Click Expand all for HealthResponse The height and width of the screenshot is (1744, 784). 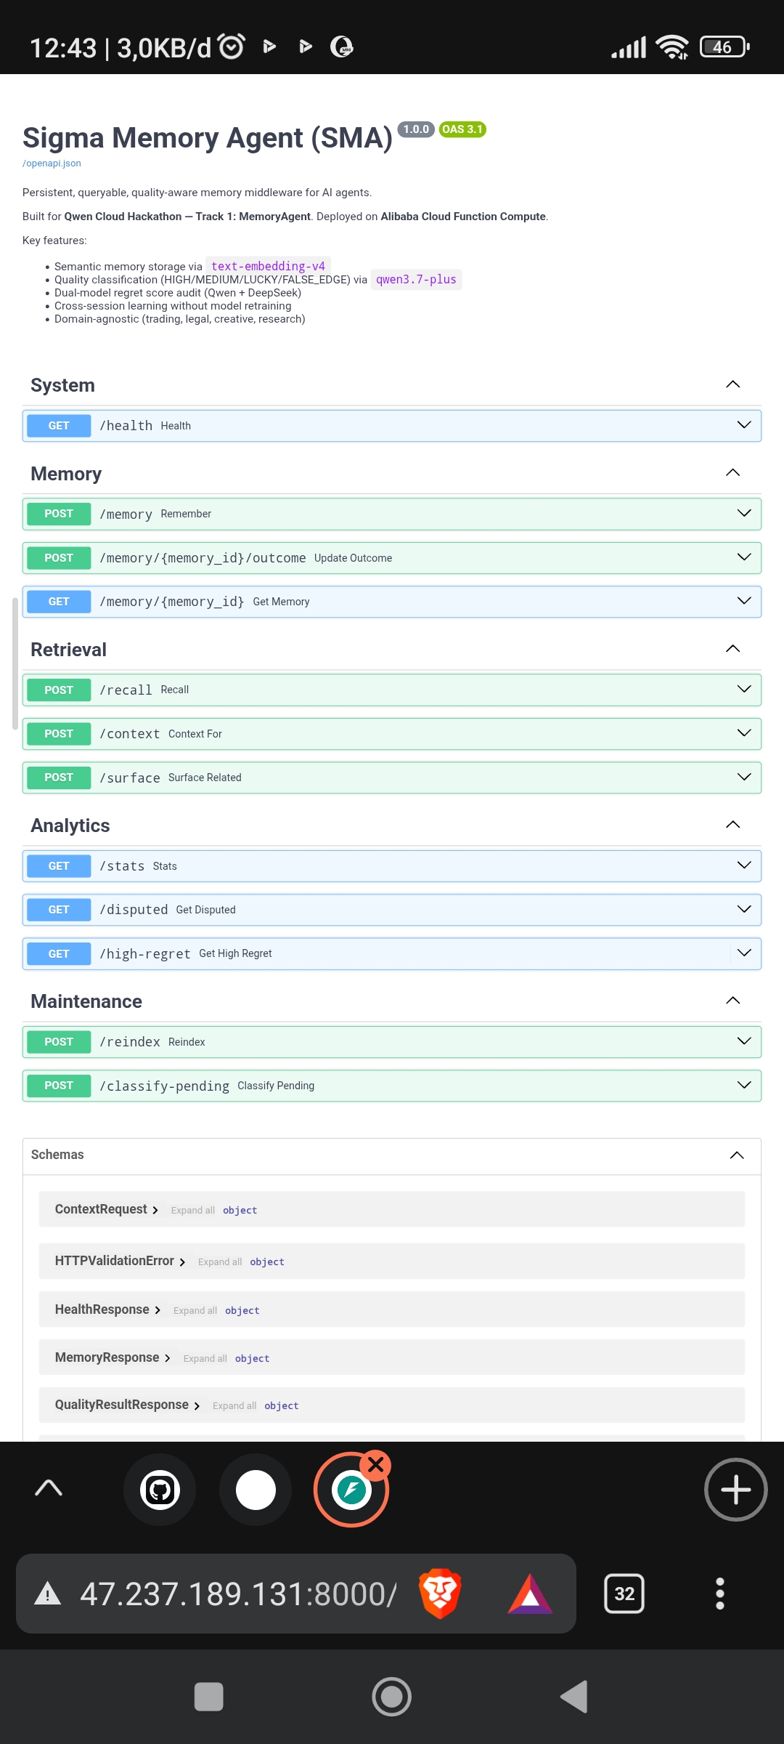click(x=195, y=1310)
